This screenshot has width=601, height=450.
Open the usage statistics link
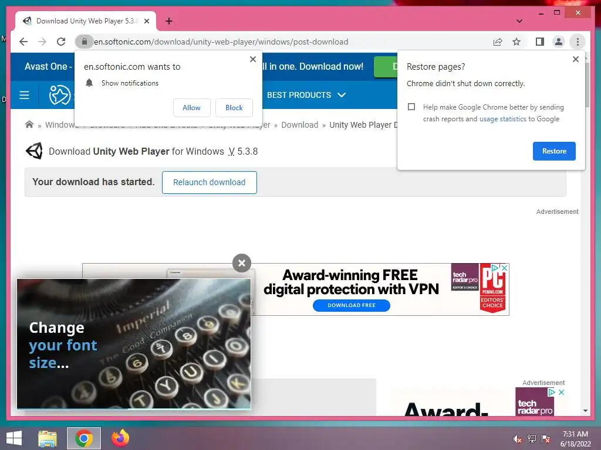(x=502, y=119)
